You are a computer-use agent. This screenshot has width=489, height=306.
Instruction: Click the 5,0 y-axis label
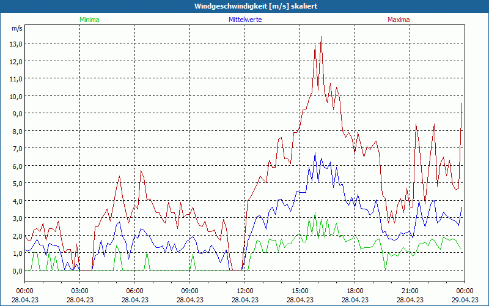[x=16, y=183]
